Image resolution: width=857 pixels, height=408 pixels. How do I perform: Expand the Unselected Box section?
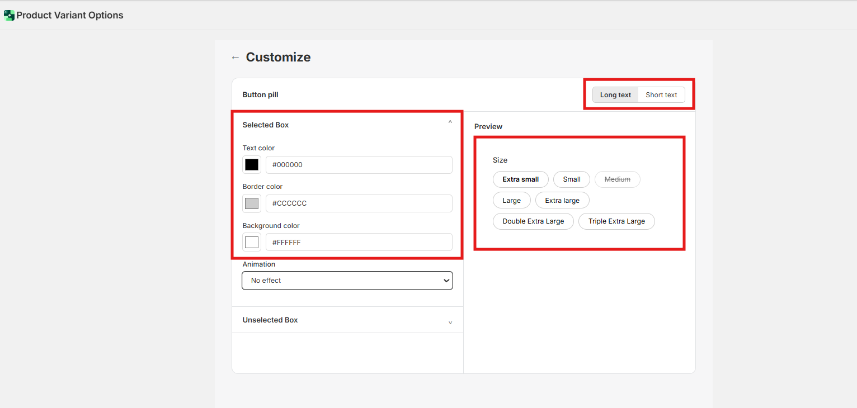(450, 322)
